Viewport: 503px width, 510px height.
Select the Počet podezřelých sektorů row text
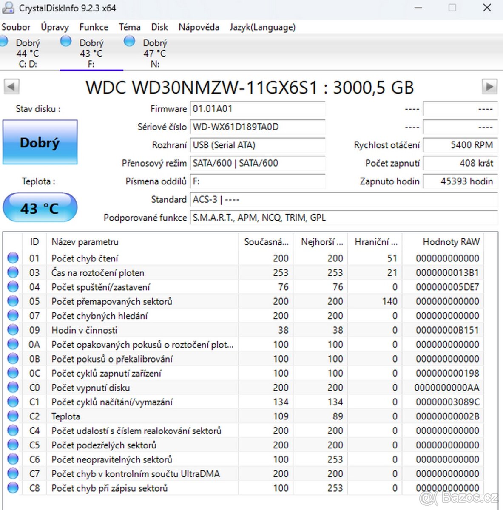pos(104,445)
